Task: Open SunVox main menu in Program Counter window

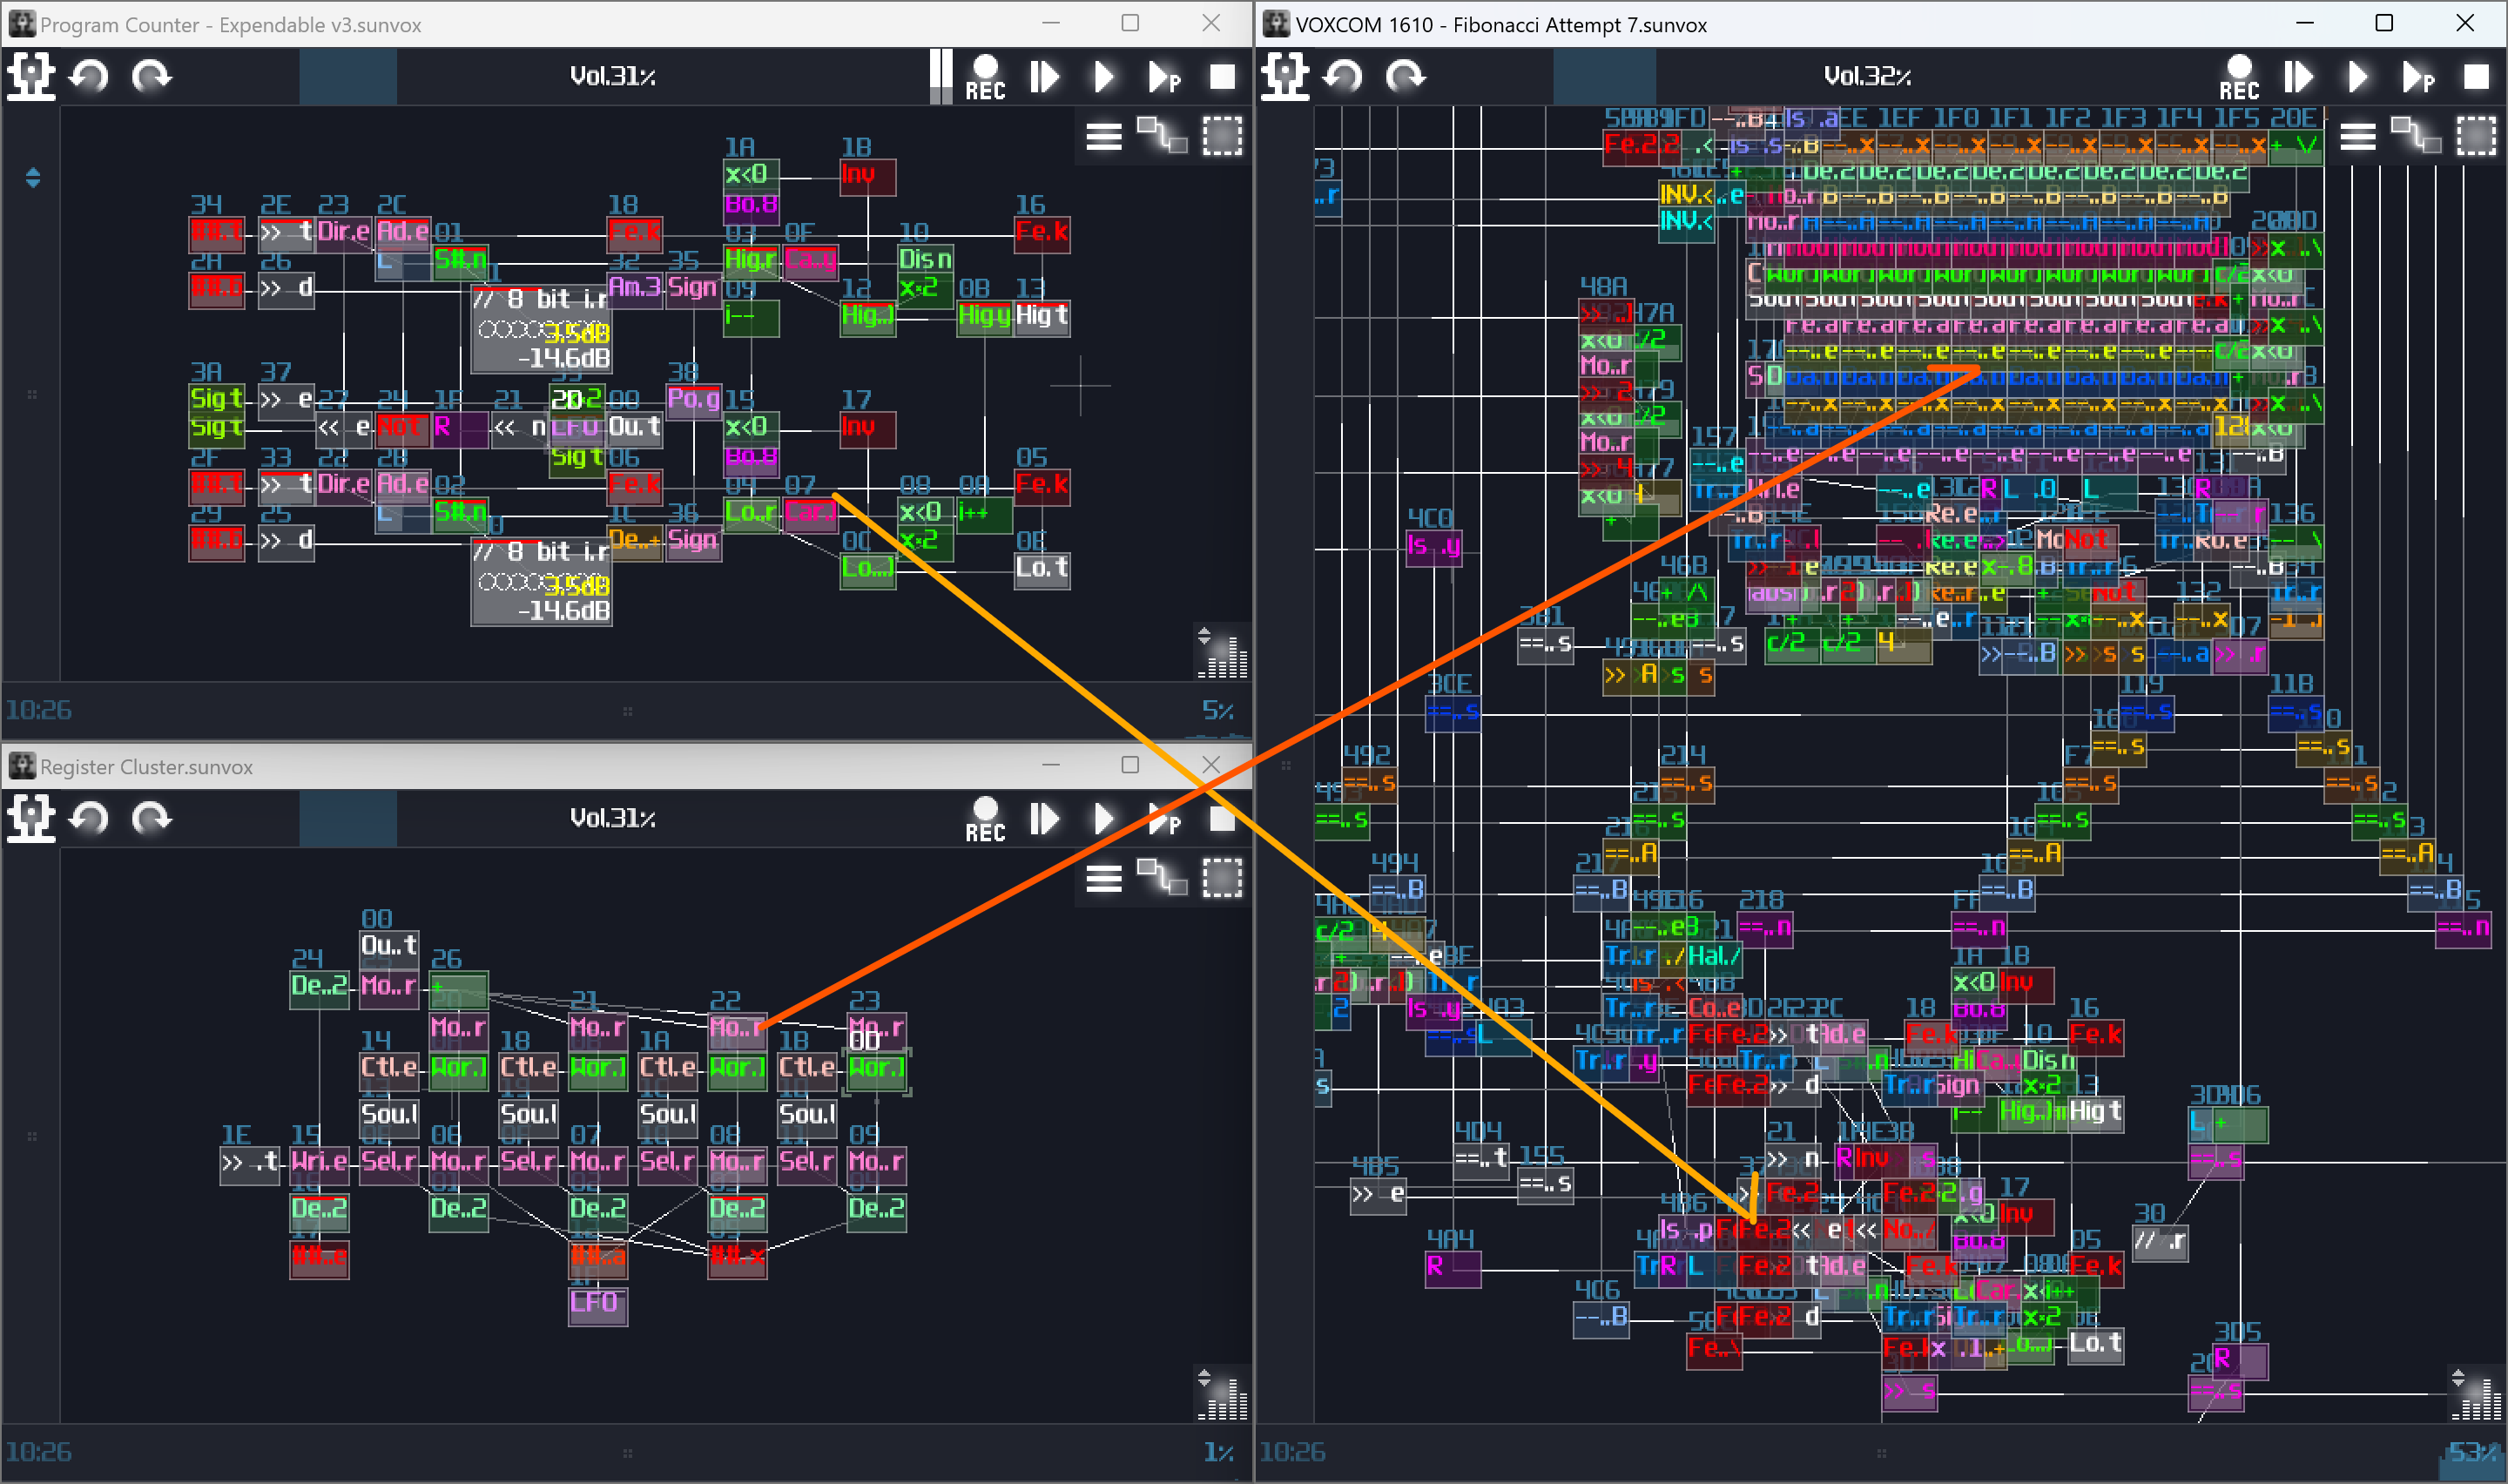Action: tap(31, 76)
